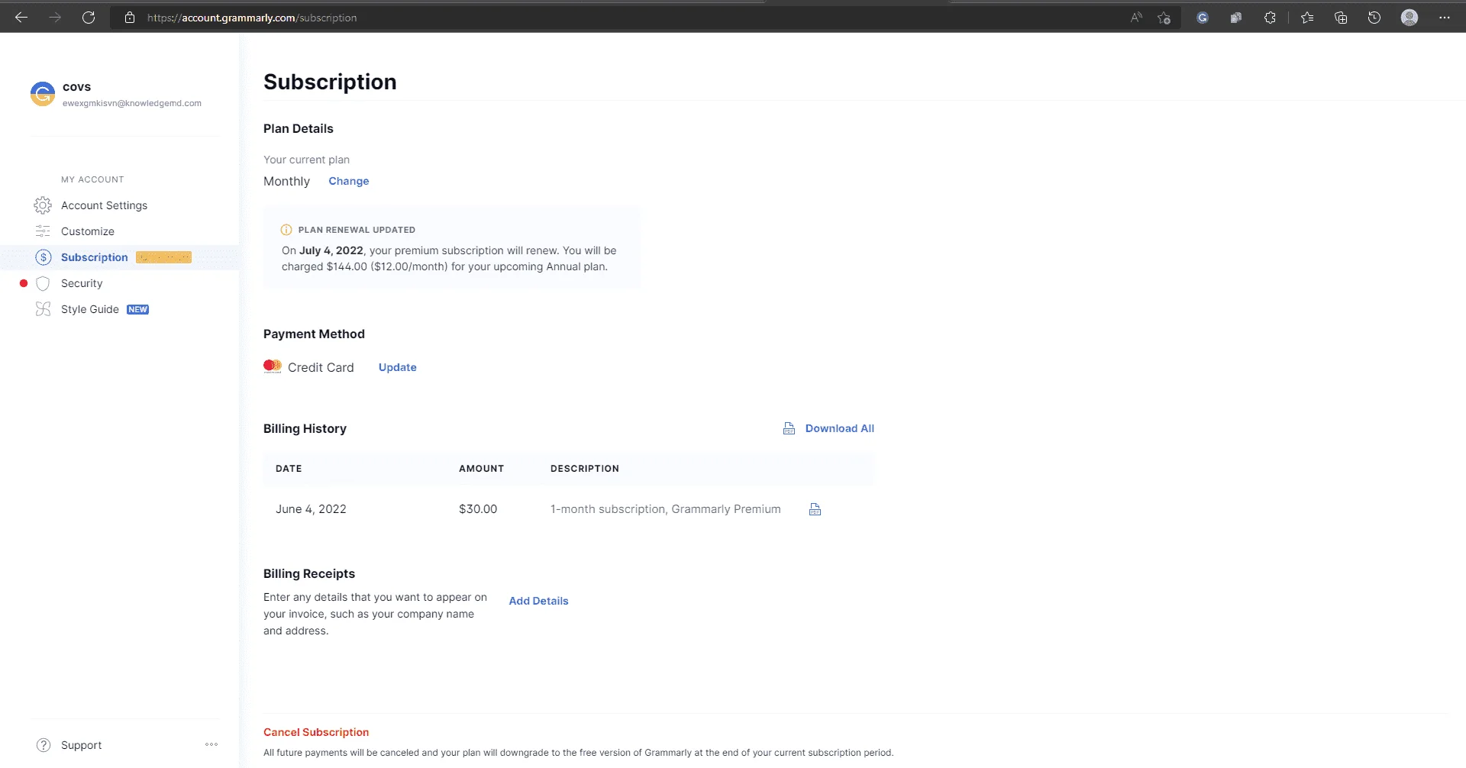Open Account Settings gear icon
Image resolution: width=1466 pixels, height=768 pixels.
click(43, 205)
